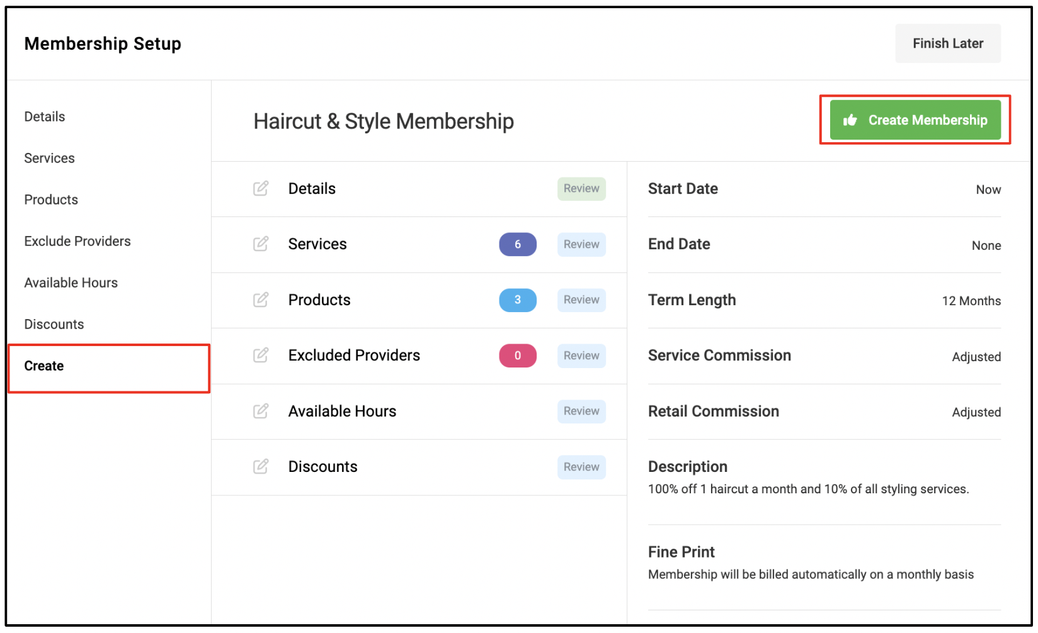Click the green Create Membership button
The image size is (1038, 633).
tap(915, 120)
